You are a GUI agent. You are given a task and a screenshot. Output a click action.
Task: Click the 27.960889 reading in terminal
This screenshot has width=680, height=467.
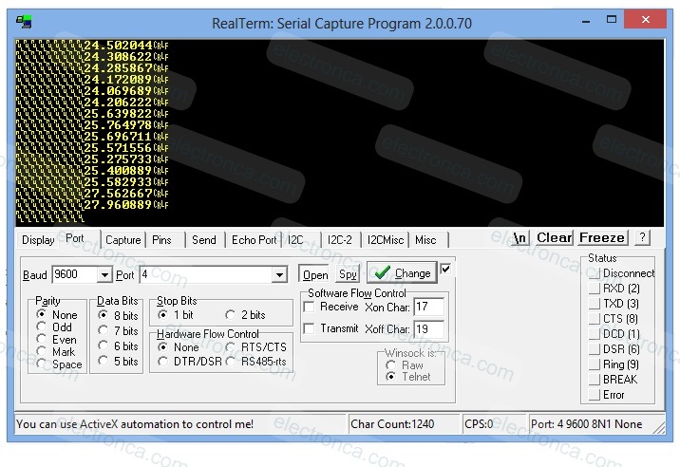coord(117,204)
